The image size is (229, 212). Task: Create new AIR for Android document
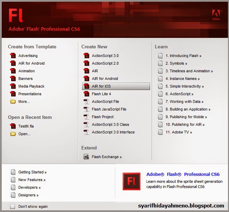pyautogui.click(x=105, y=79)
